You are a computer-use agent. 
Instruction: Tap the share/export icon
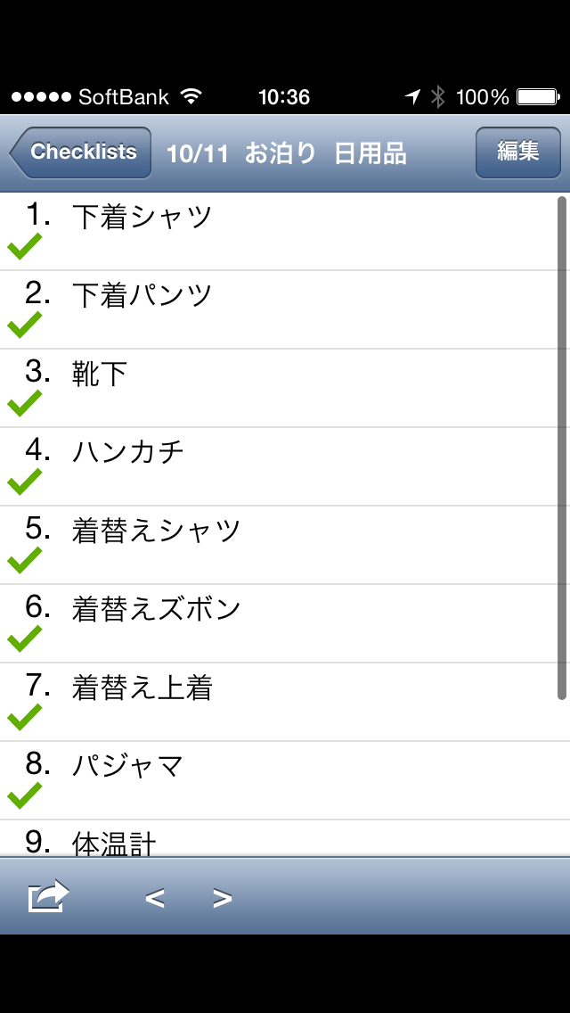48,896
